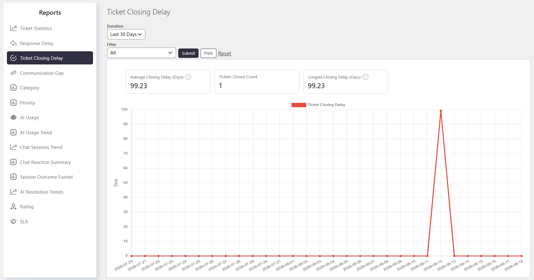Navigate to Chat Reaction Summary
The image size is (534, 280).
click(50, 162)
